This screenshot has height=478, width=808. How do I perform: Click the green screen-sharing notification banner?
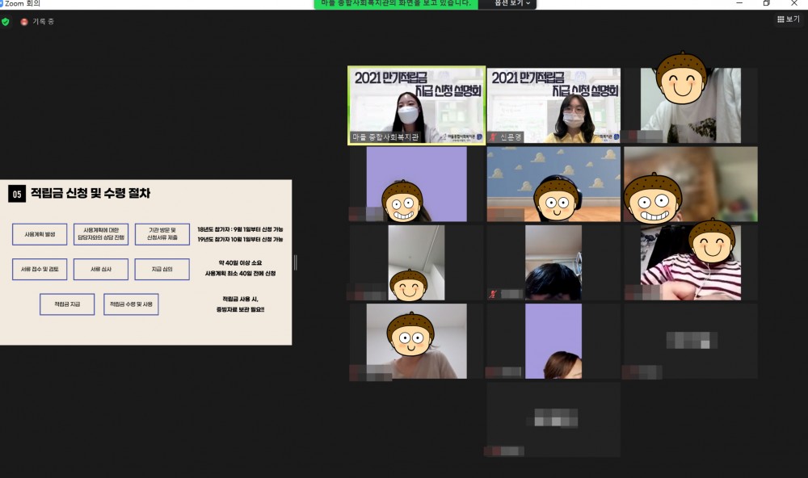coord(396,3)
